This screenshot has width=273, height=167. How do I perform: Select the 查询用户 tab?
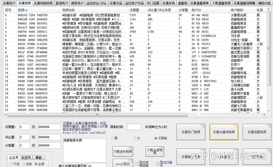pyautogui.click(x=62, y=3)
